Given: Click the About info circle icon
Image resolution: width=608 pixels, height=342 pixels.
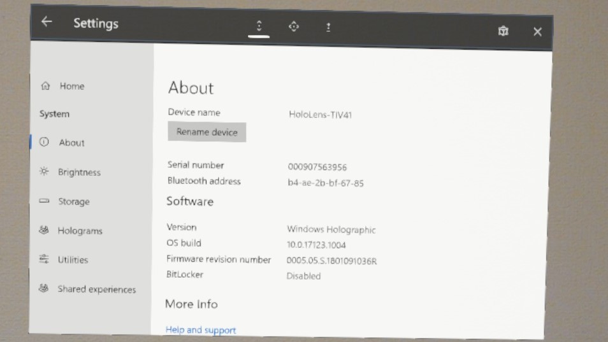Looking at the screenshot, I should coord(44,142).
